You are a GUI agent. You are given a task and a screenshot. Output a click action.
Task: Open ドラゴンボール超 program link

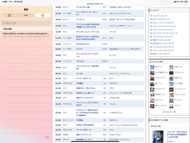coord(83,7)
